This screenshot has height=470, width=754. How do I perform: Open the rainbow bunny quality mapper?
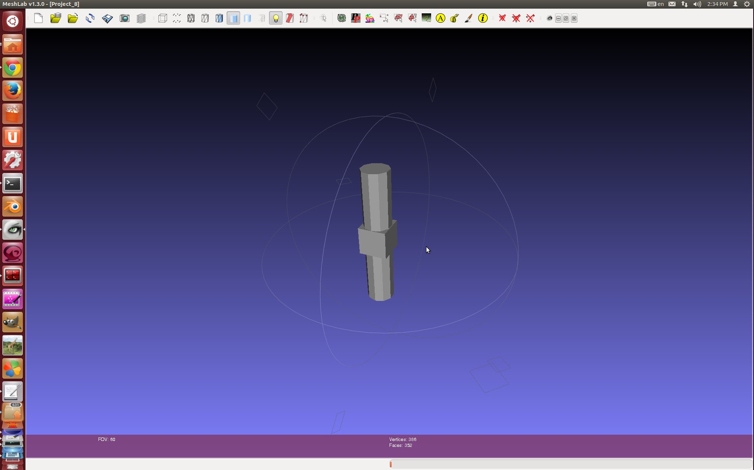370,18
